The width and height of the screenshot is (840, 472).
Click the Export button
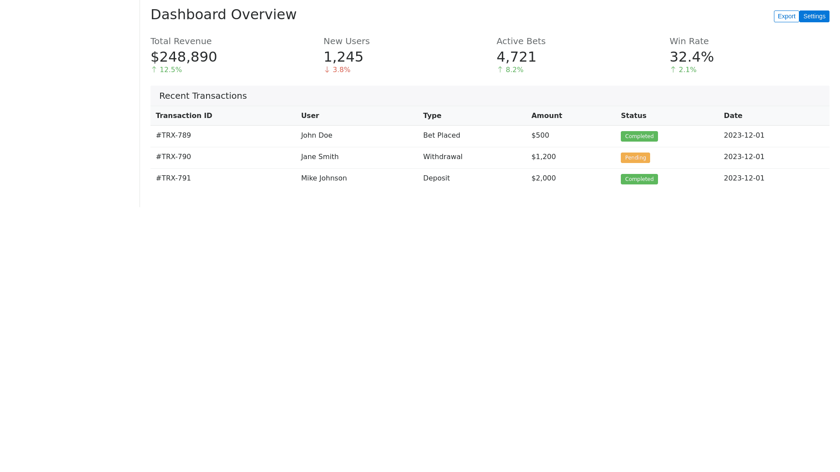(786, 16)
